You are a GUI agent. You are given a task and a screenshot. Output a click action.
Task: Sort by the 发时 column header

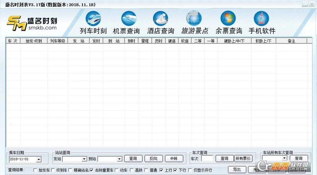[96, 41]
